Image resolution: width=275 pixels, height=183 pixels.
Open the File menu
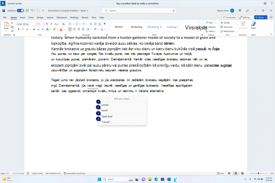point(5,18)
